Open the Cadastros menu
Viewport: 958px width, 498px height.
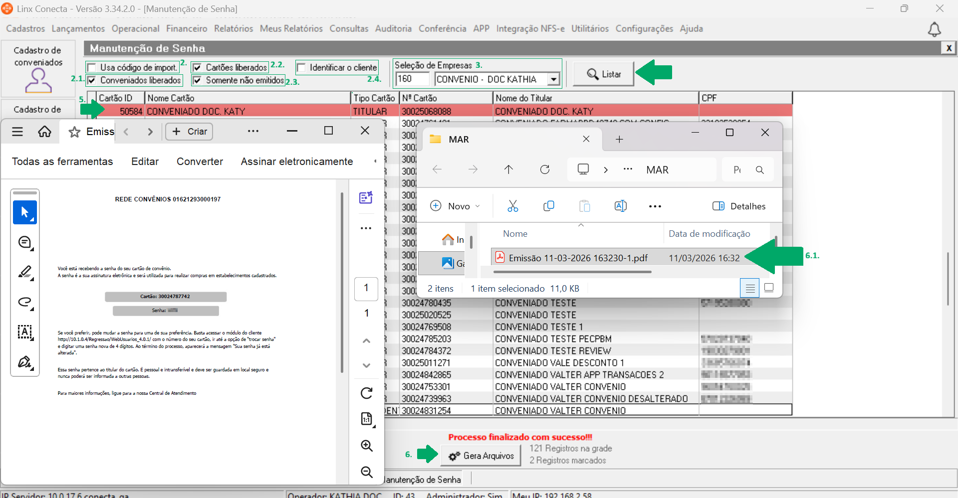pos(25,29)
